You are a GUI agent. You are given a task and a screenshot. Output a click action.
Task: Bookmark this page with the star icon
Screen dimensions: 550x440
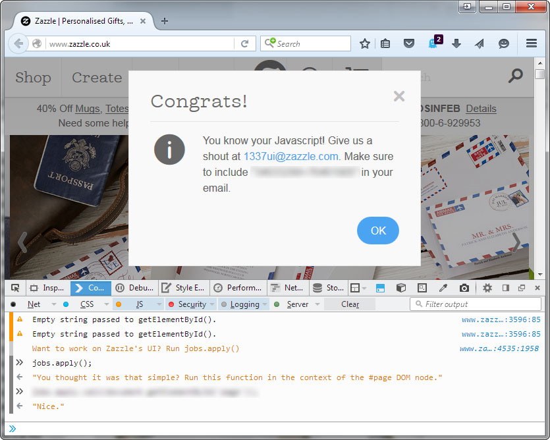[x=365, y=43]
